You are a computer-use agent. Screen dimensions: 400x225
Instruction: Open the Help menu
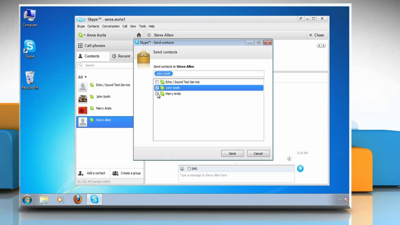152,26
